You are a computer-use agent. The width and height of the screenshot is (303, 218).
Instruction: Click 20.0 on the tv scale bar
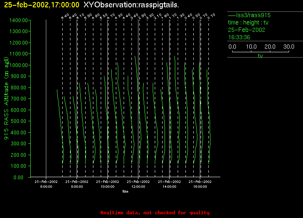click(270, 47)
